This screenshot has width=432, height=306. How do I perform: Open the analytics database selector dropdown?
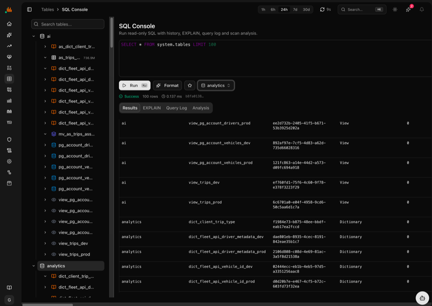click(216, 85)
